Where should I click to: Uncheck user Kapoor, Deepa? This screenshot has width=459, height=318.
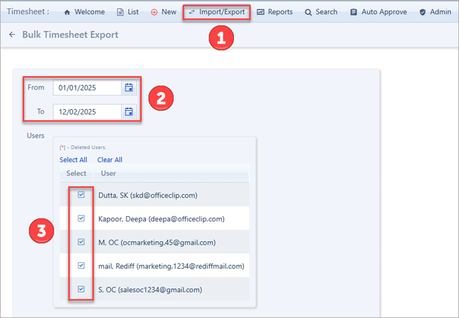pyautogui.click(x=81, y=219)
